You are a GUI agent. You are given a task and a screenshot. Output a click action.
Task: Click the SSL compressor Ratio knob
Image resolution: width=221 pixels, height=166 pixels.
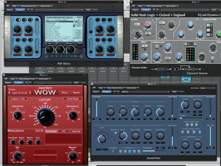[179, 57]
